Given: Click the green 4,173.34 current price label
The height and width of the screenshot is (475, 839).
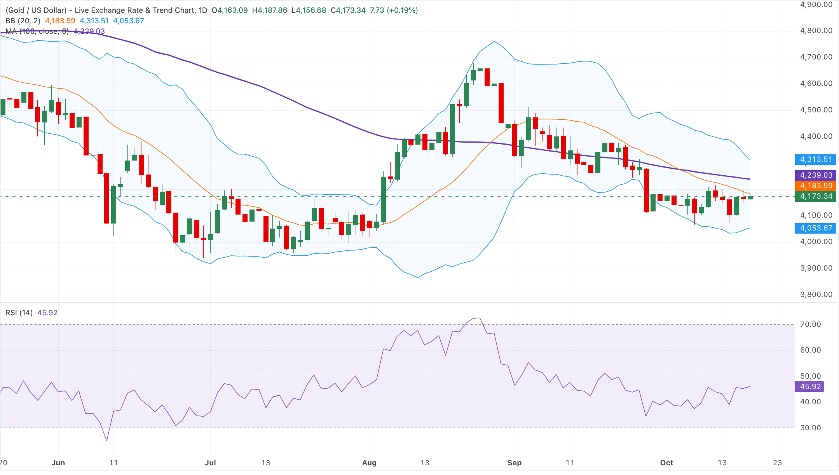Looking at the screenshot, I should click(x=816, y=196).
